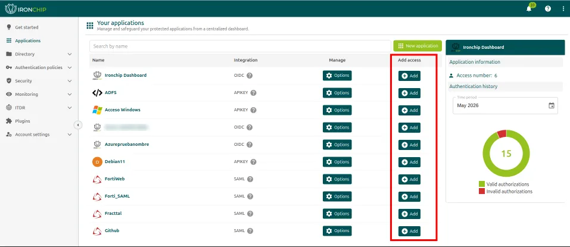Click the red invalid authorizations donut segment
The height and width of the screenshot is (247, 570).
pos(502,134)
